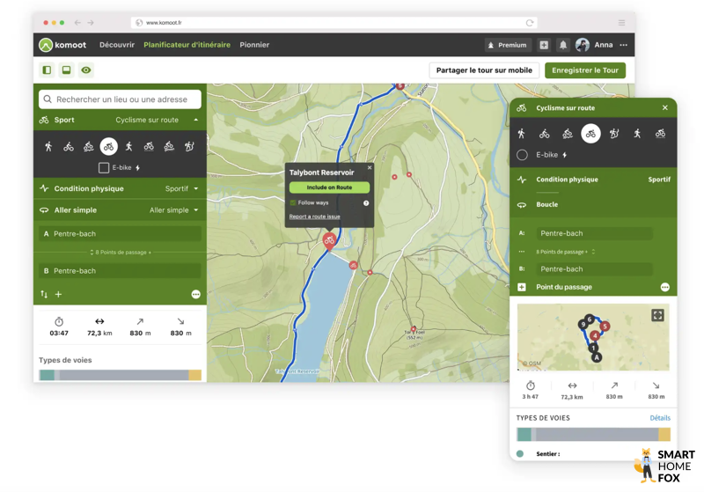Open Anna's profile avatar
Screen dimensions: 704x492
point(583,45)
